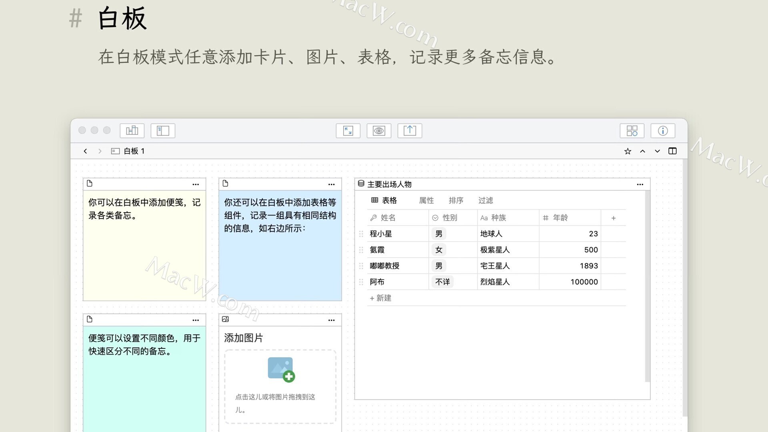The width and height of the screenshot is (768, 432).
Task: Click drag handle of 程小星 row
Action: pos(361,234)
